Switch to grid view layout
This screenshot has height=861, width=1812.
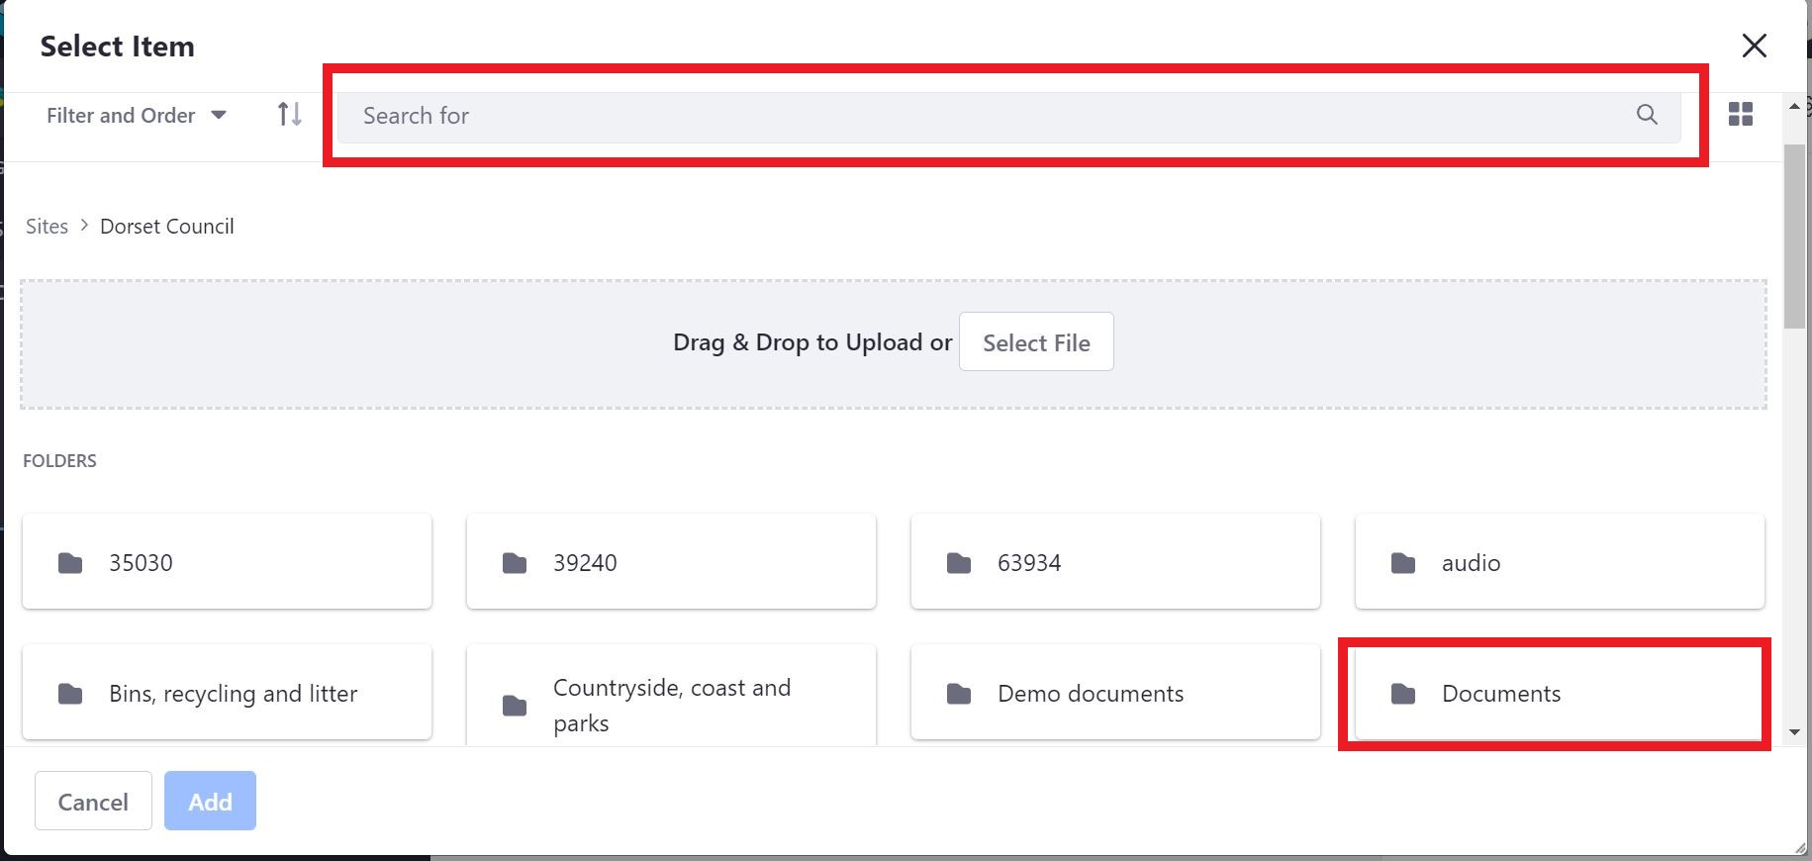coord(1740,114)
